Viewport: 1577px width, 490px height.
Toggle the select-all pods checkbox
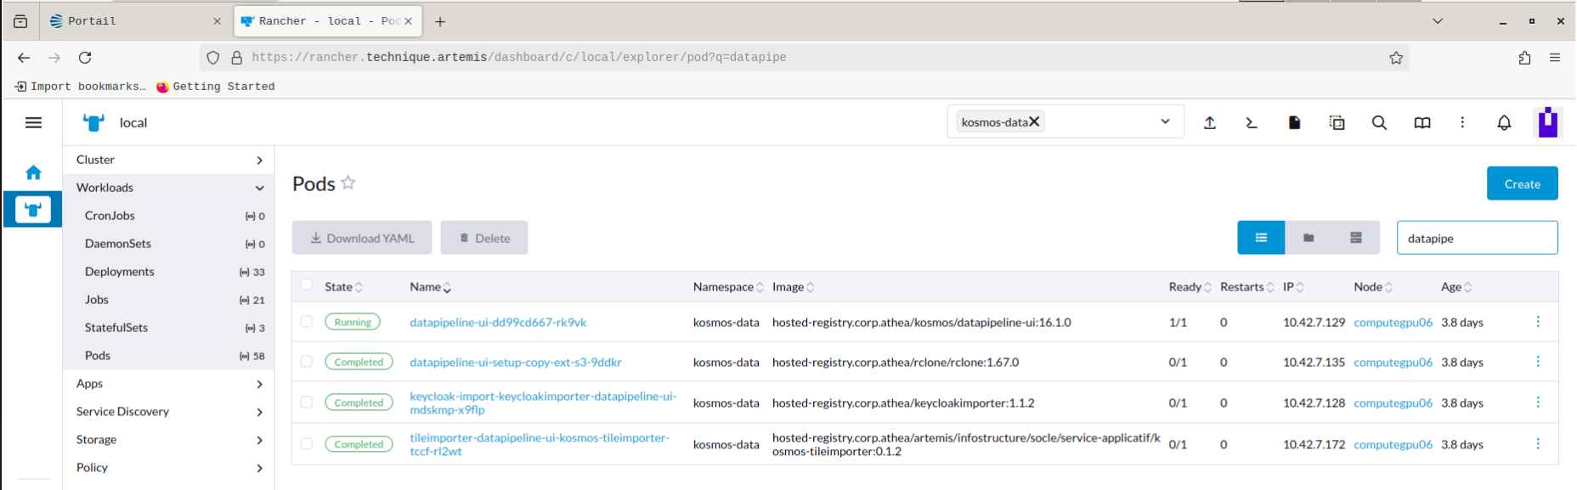click(307, 285)
